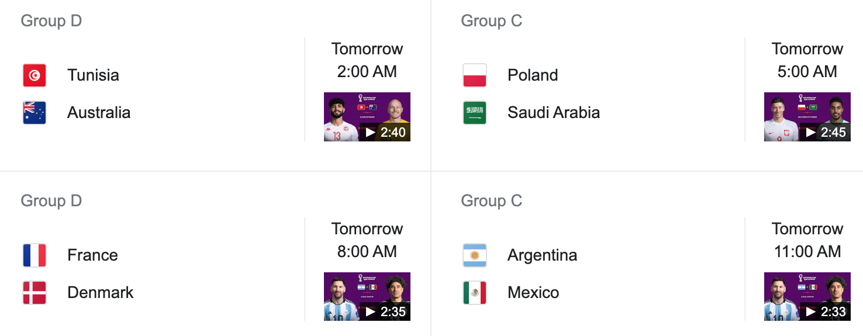This screenshot has width=863, height=336.
Task: Click the Tunisia flag icon
Action: (x=34, y=75)
